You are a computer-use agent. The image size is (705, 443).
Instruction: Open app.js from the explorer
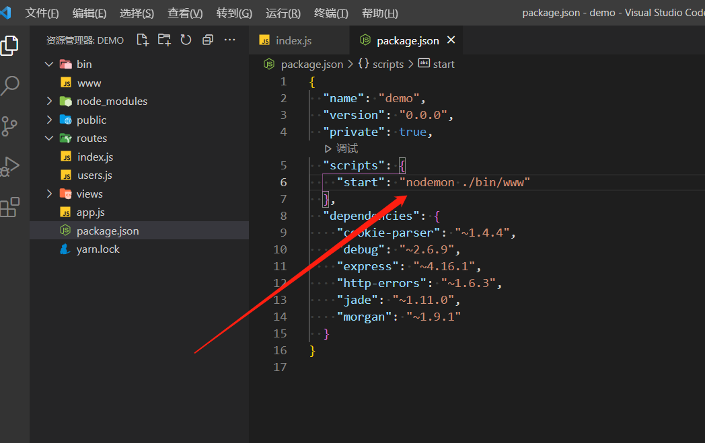click(x=139, y=212)
